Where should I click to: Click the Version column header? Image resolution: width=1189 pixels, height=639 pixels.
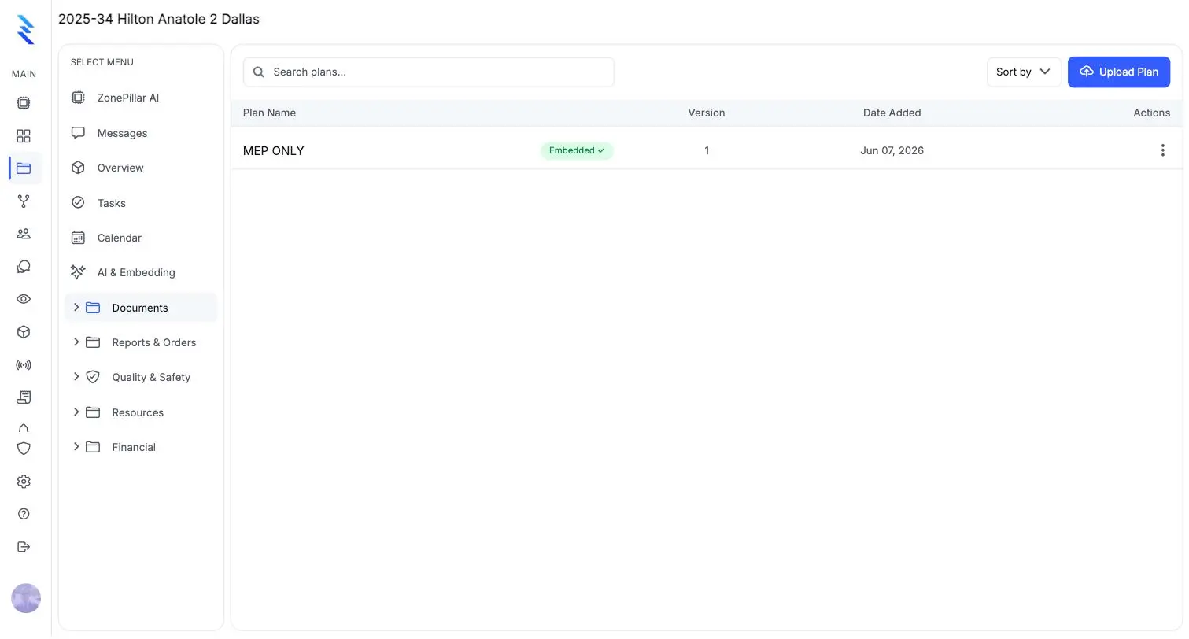point(707,113)
